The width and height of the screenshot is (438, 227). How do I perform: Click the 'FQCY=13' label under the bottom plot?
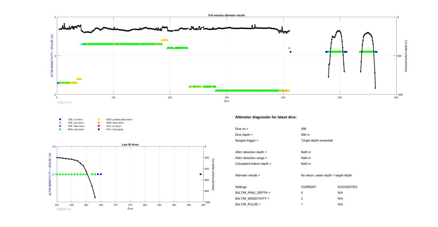point(64,209)
